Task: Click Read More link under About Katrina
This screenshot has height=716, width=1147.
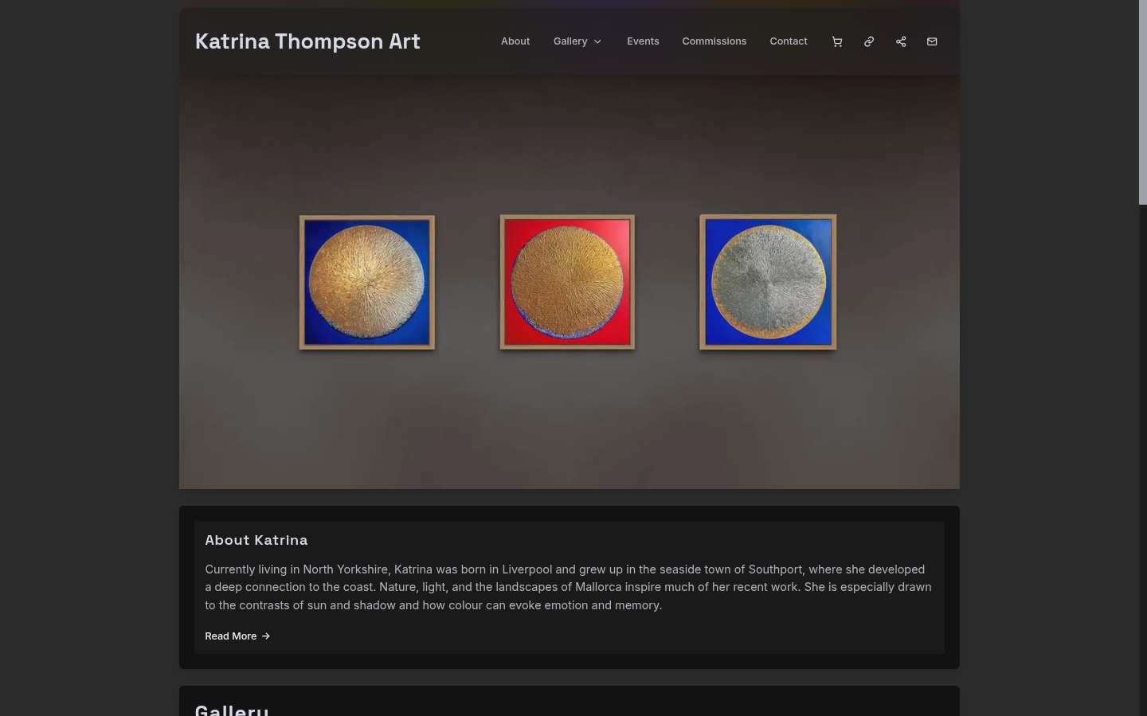Action: point(237,636)
